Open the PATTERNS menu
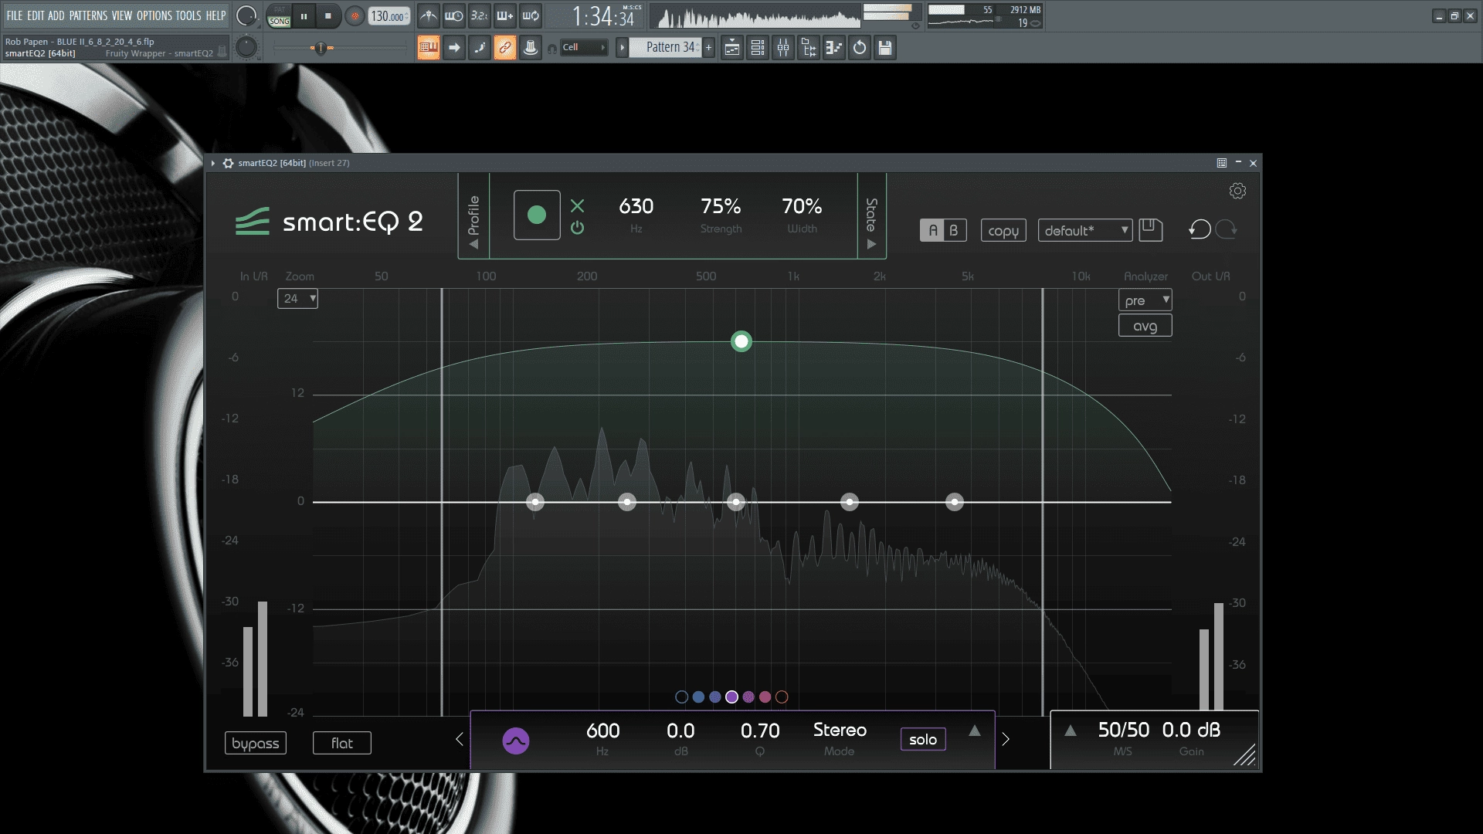The width and height of the screenshot is (1483, 834). click(88, 15)
